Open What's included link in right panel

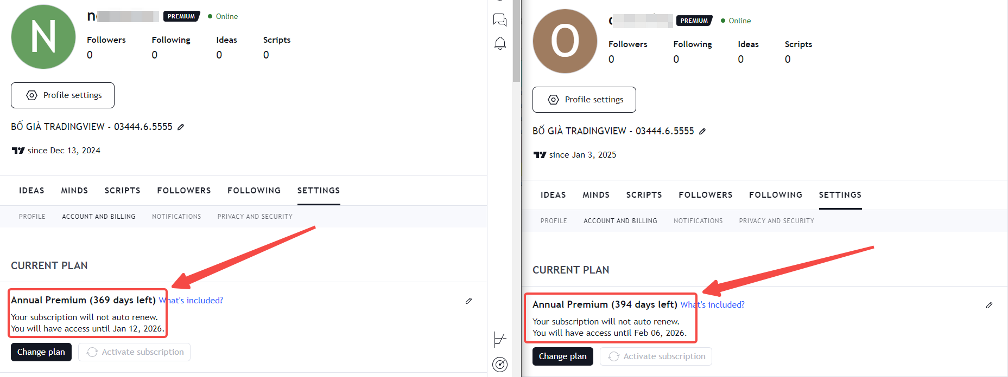[x=713, y=304]
